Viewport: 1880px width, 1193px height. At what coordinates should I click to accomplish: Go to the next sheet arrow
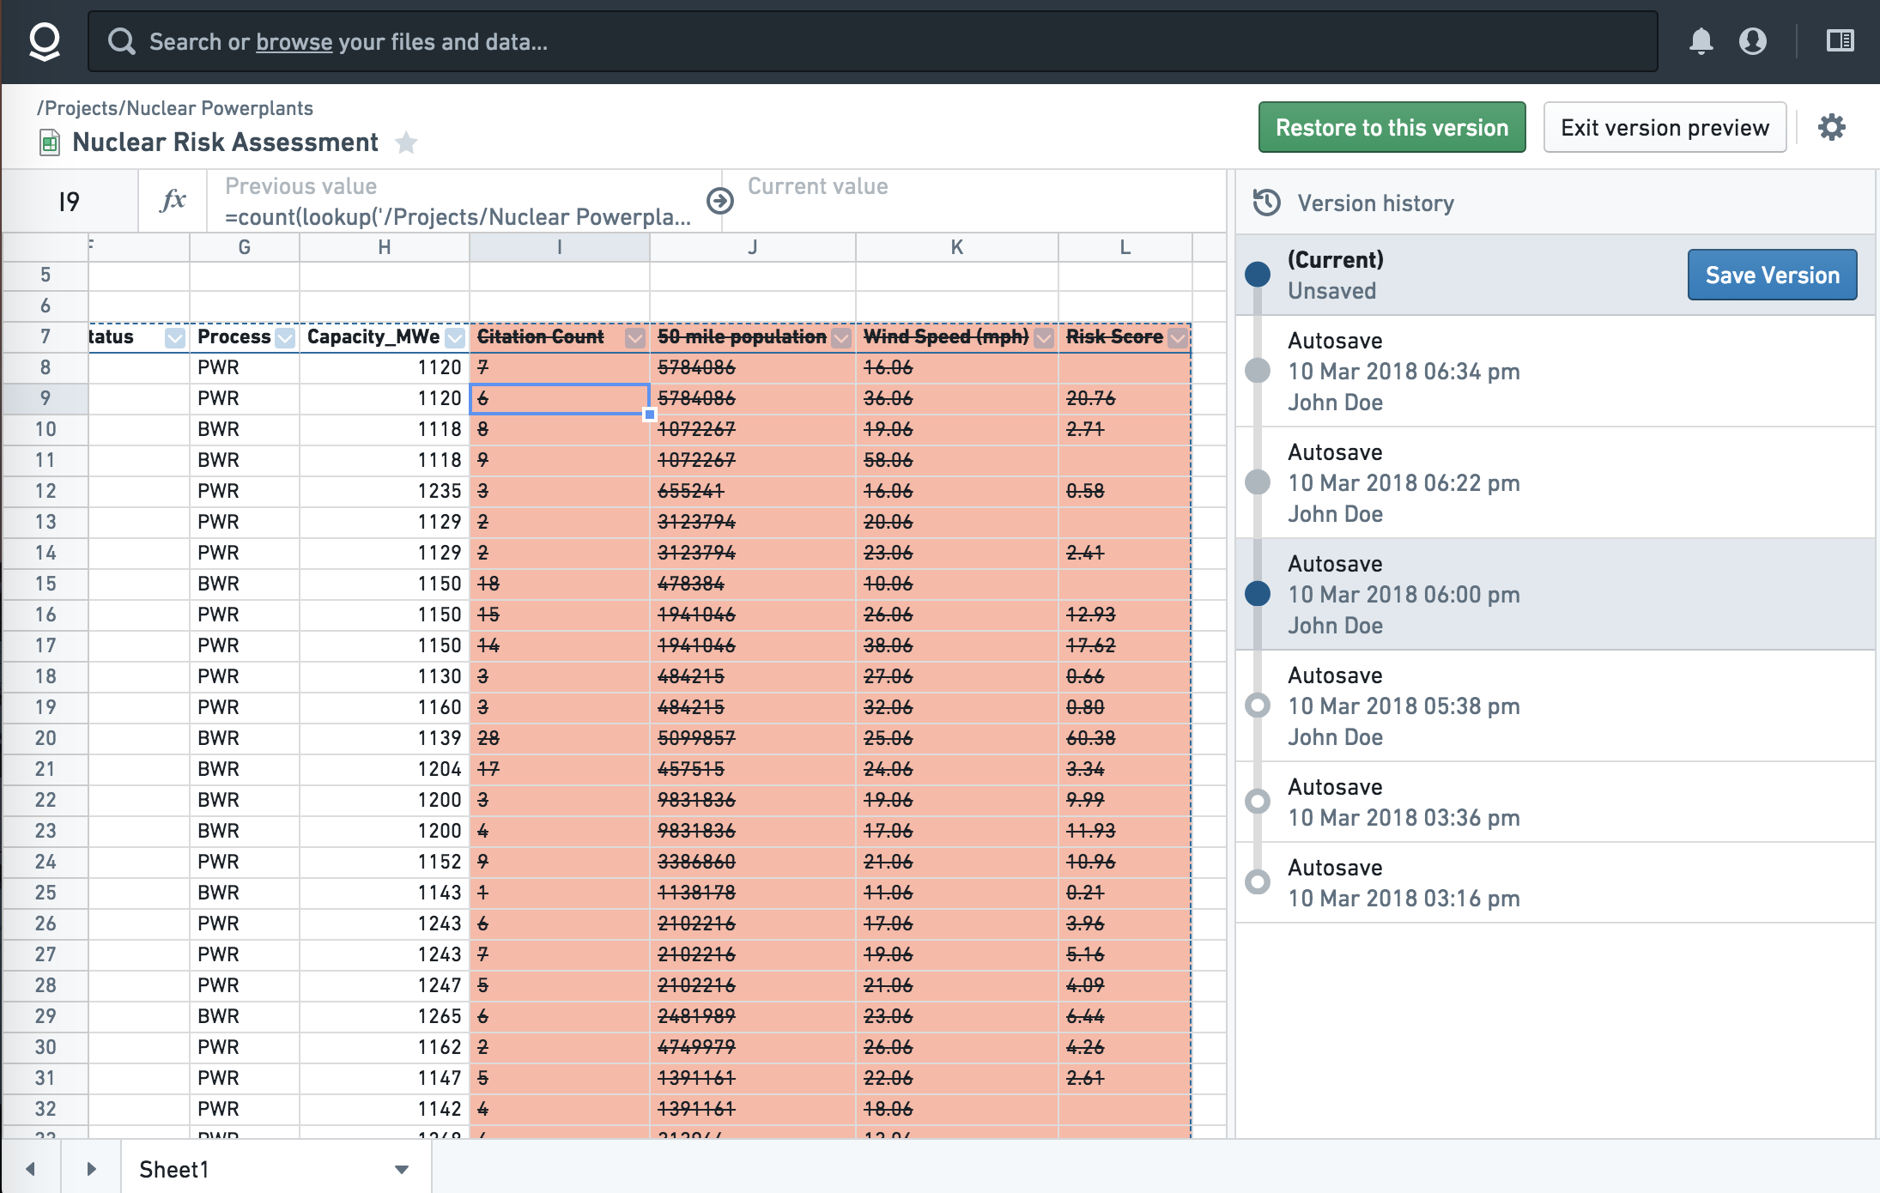tap(91, 1169)
